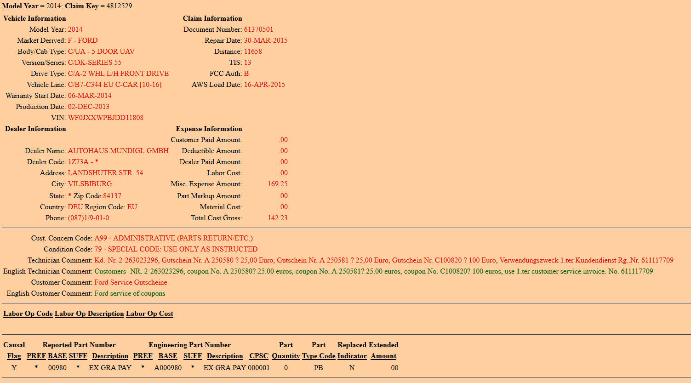Click the green English Customer Comment text

tap(130, 293)
